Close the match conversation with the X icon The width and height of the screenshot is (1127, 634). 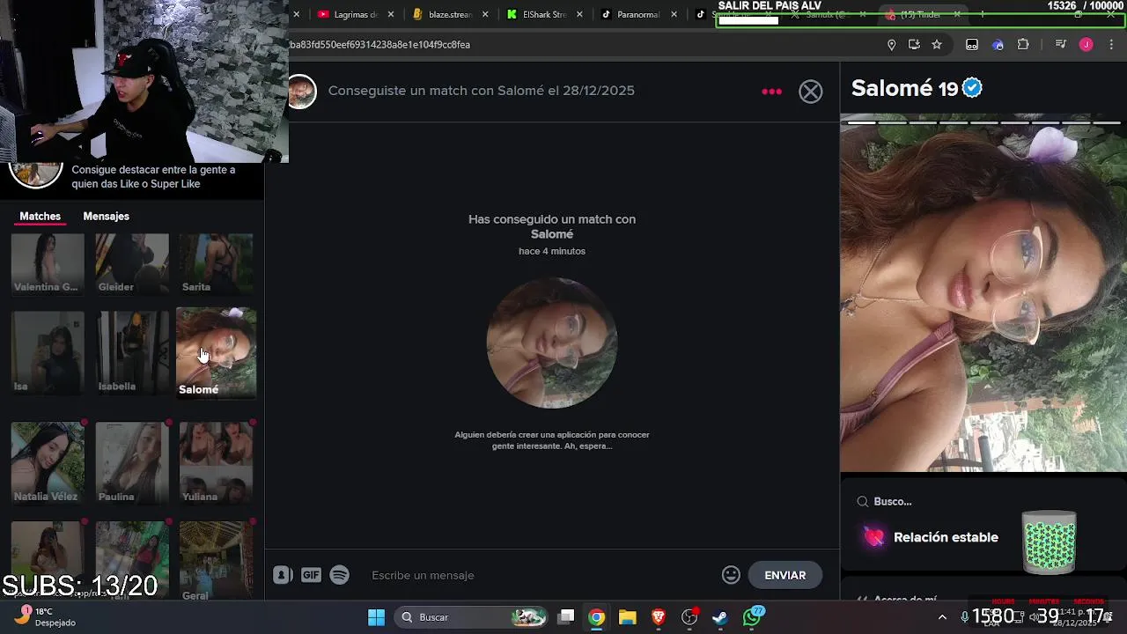click(810, 92)
